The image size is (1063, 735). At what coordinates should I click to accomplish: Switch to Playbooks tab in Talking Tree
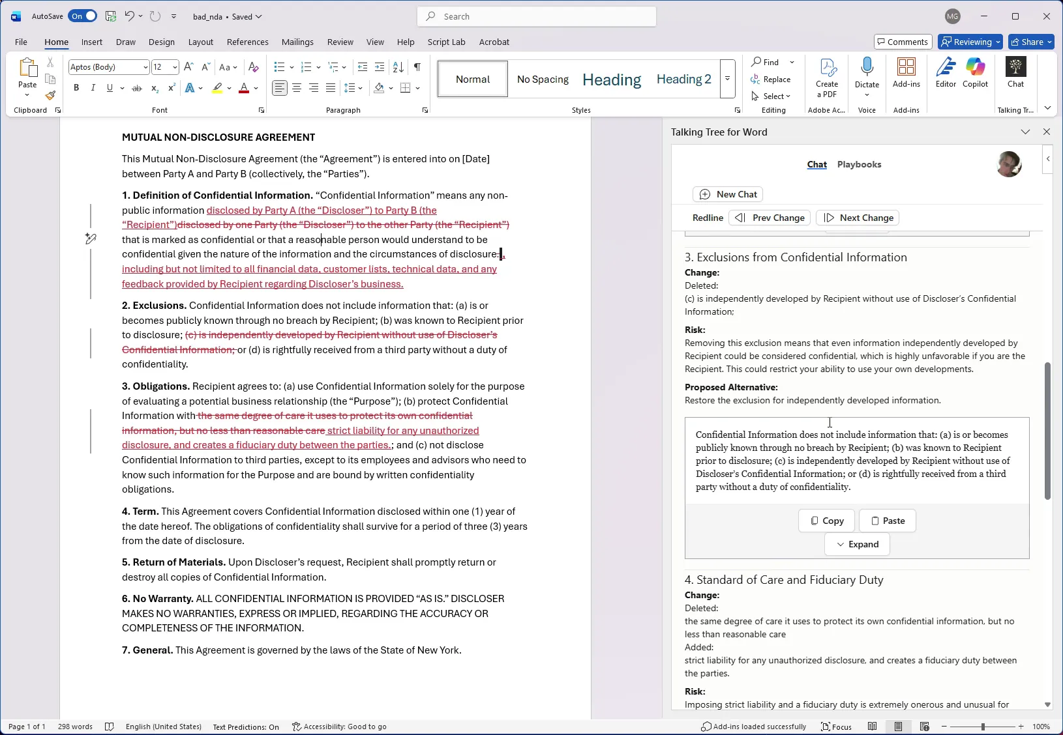859,165
